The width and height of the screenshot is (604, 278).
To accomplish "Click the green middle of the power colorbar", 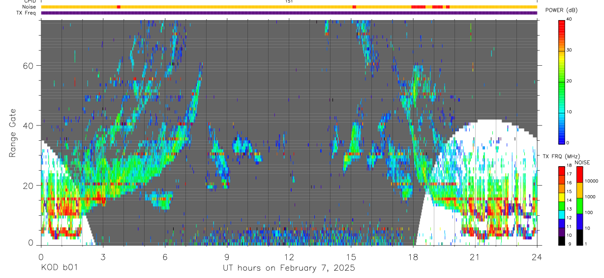I will point(562,81).
